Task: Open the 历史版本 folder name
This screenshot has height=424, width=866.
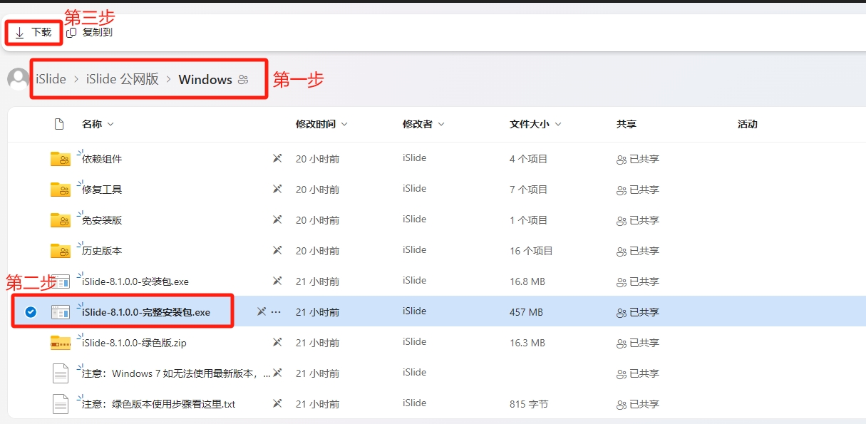Action: (x=102, y=251)
